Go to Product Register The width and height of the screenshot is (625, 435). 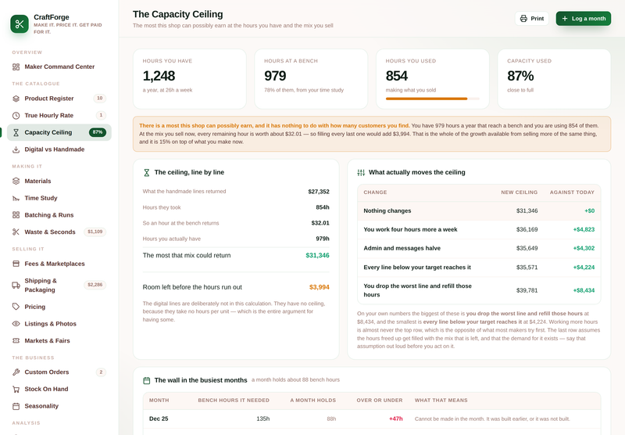pos(59,99)
